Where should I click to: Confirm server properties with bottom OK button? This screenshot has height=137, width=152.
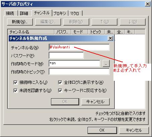click(x=102, y=130)
